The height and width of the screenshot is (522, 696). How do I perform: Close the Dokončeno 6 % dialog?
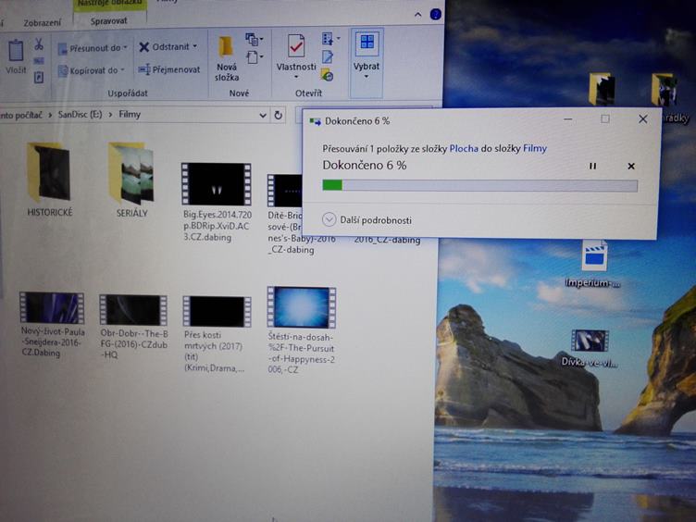click(642, 119)
